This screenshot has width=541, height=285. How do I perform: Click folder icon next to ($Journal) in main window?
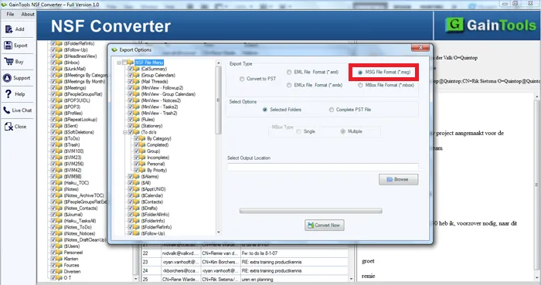tap(60, 215)
